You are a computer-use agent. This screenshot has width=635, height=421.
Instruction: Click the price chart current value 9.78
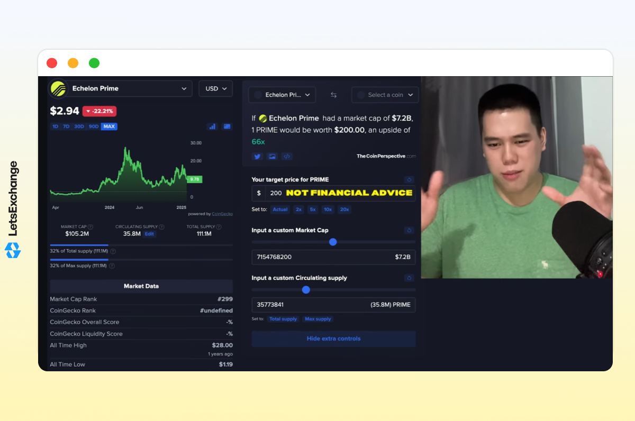tap(194, 179)
